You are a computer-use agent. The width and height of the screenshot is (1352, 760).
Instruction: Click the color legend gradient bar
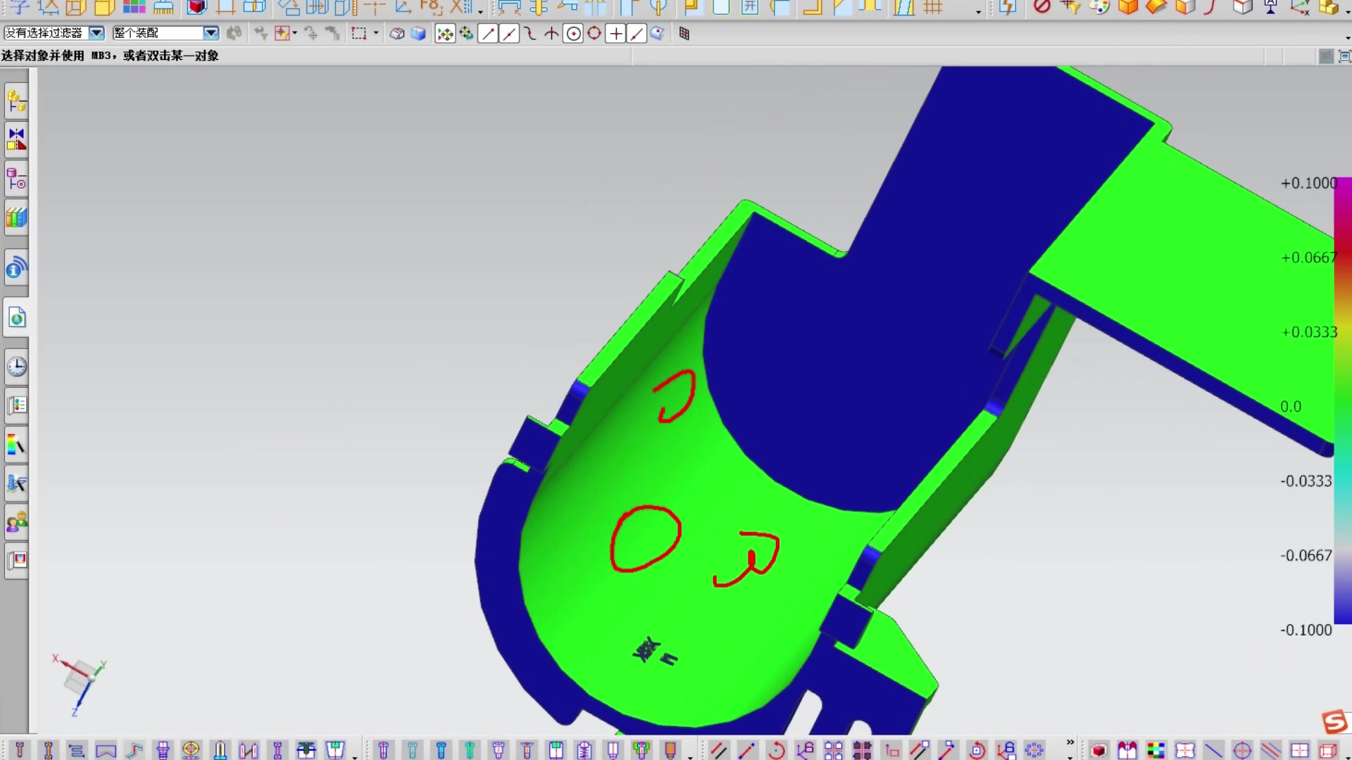pos(1342,401)
